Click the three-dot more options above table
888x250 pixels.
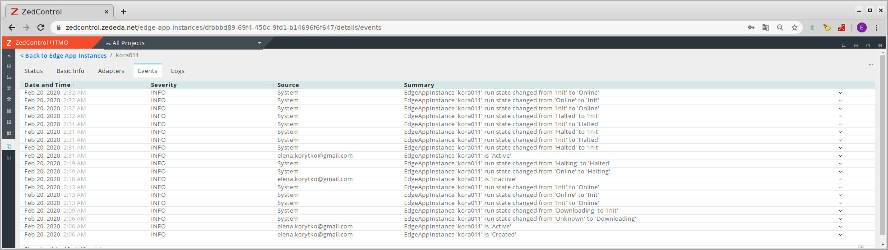[870, 65]
